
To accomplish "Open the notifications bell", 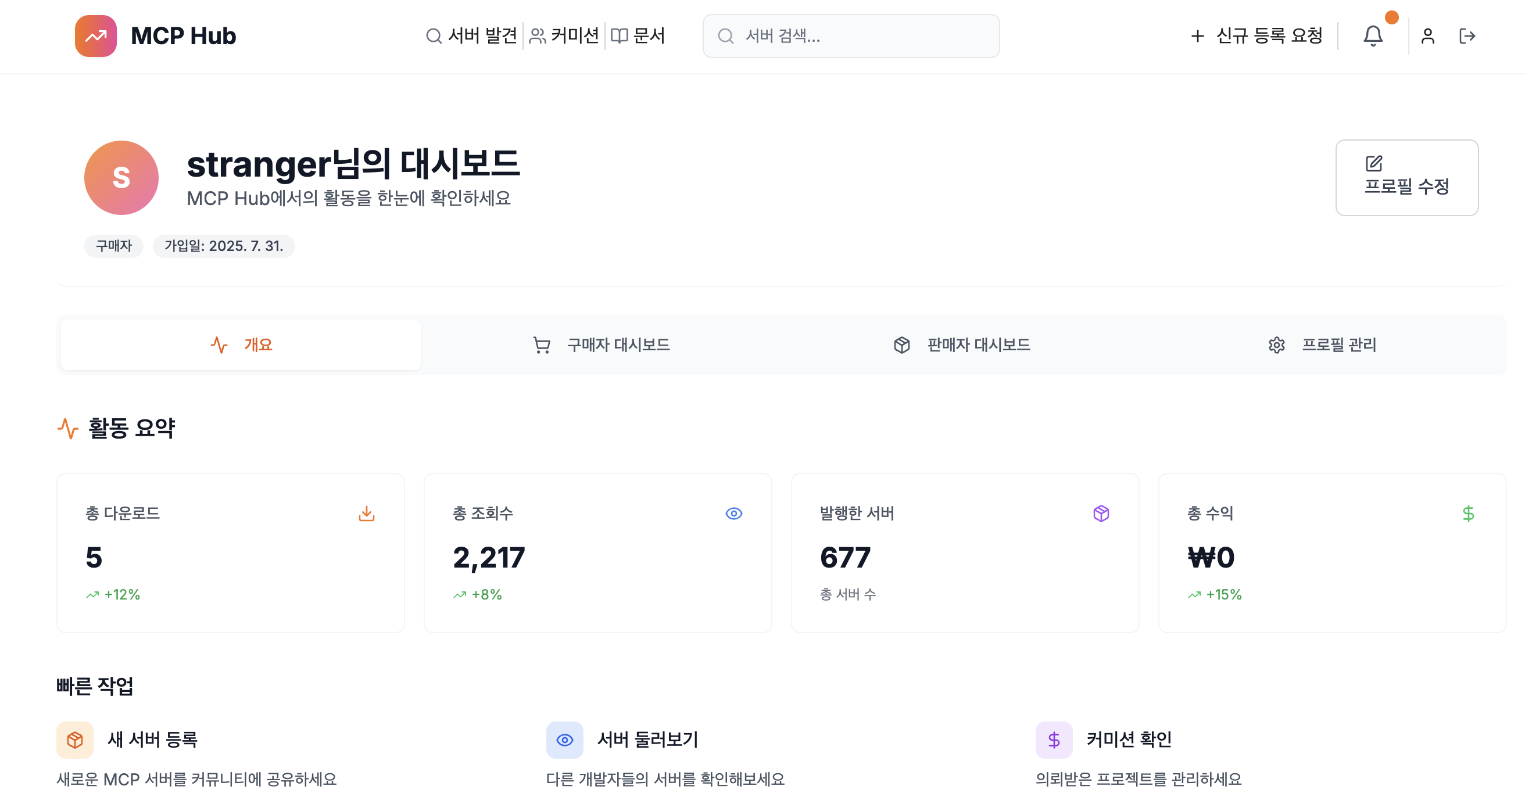I will click(x=1372, y=36).
